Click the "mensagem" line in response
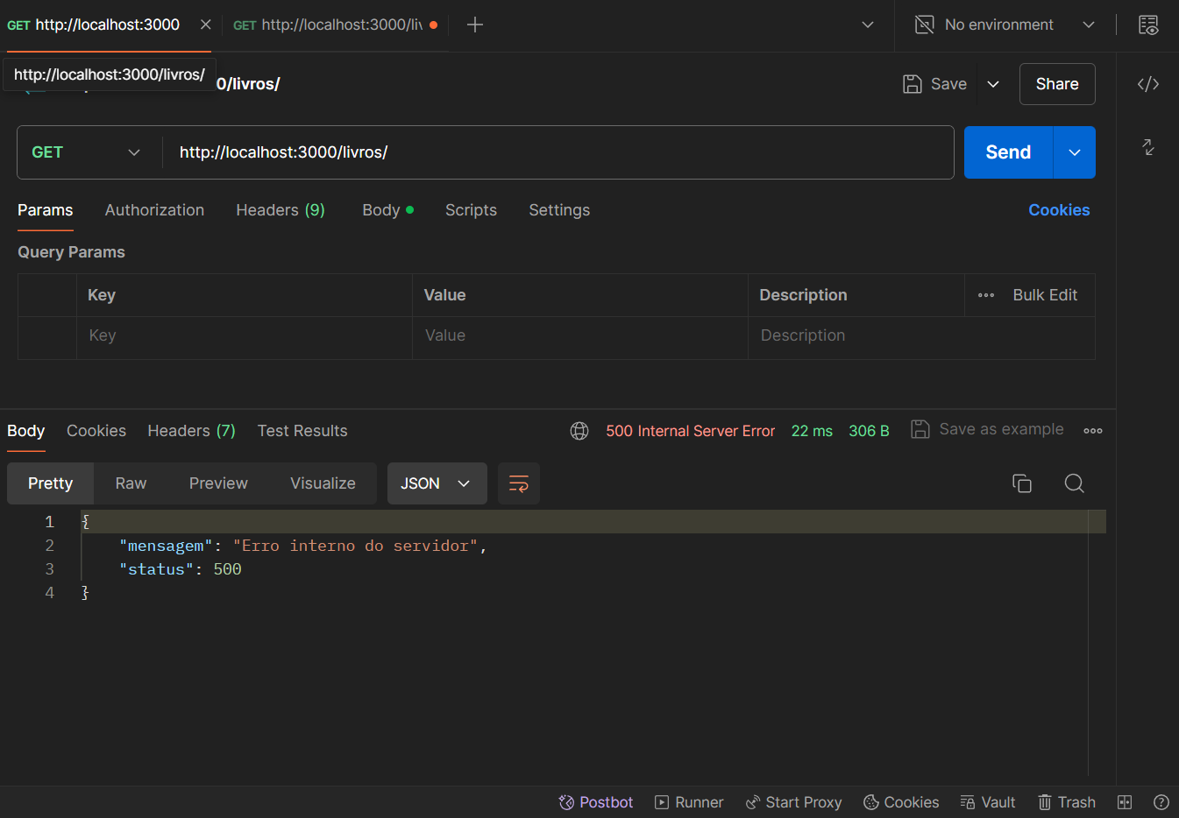 [x=302, y=546]
